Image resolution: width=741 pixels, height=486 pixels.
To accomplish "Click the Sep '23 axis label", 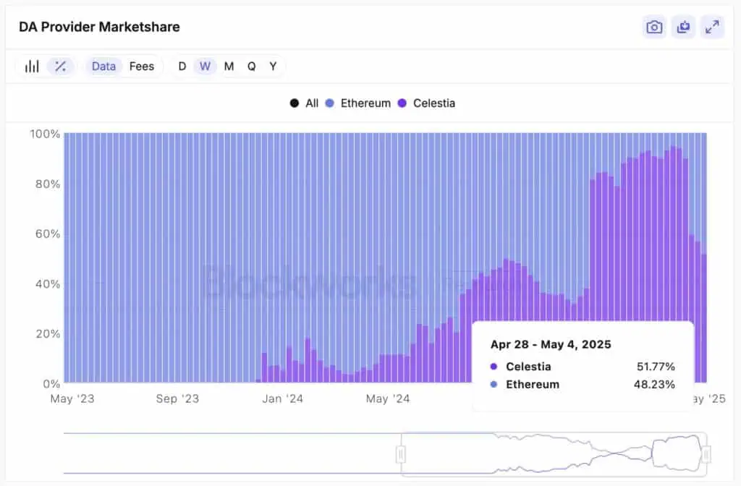I will click(x=178, y=398).
